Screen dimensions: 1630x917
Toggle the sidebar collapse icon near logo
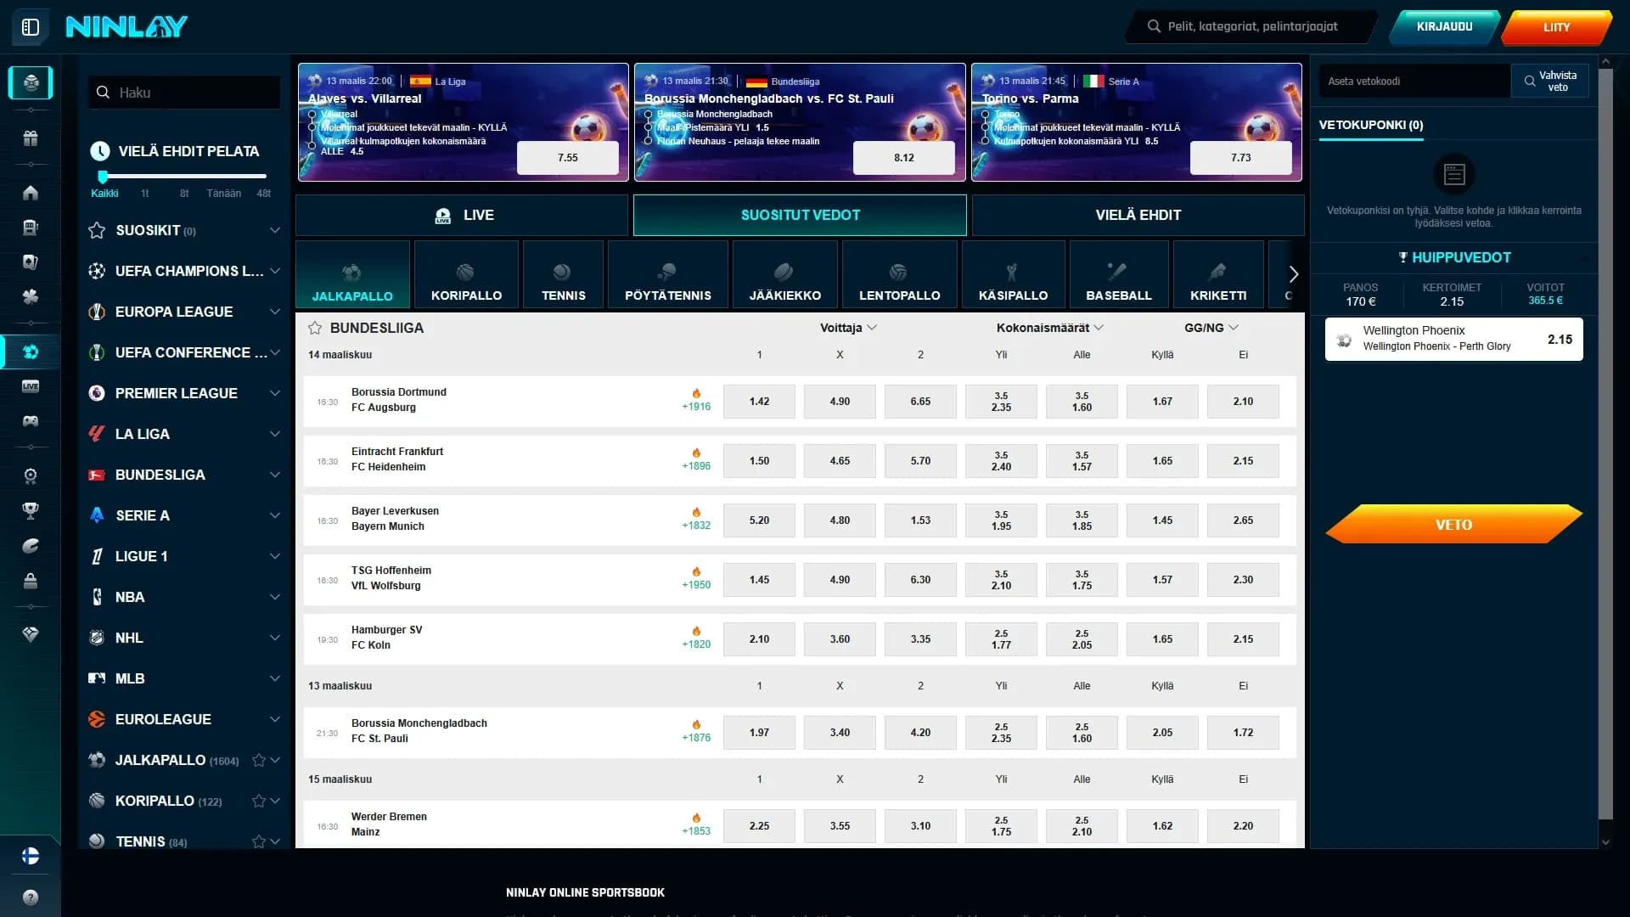(31, 27)
